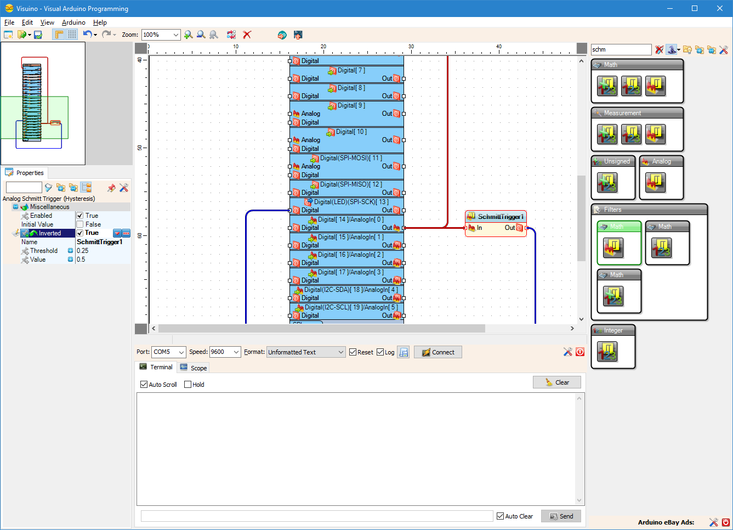This screenshot has height=530, width=733.
Task: Click the Connect button
Action: coord(438,352)
